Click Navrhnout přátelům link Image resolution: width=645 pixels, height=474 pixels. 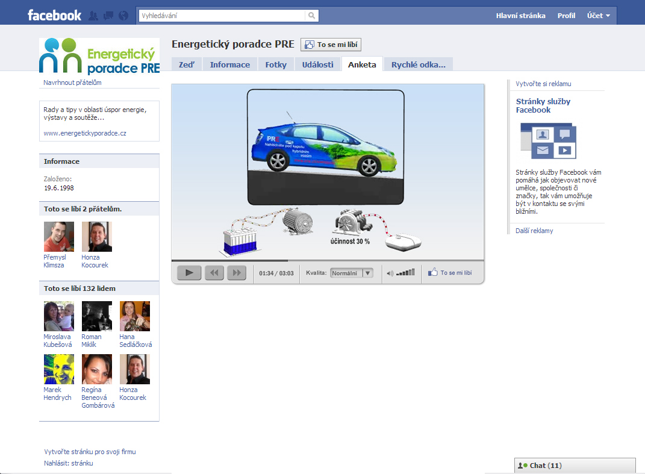[72, 83]
